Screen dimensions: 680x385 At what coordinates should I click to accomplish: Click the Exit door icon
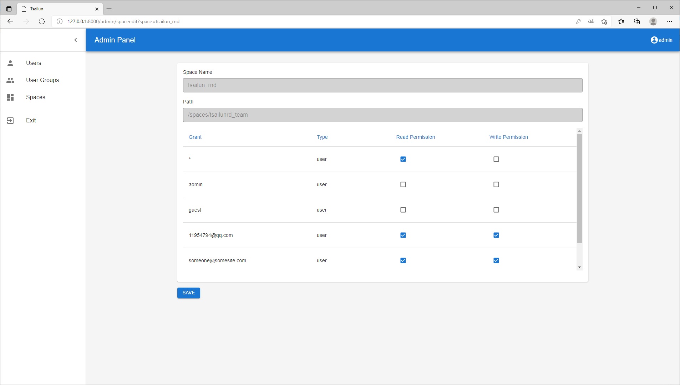point(10,121)
